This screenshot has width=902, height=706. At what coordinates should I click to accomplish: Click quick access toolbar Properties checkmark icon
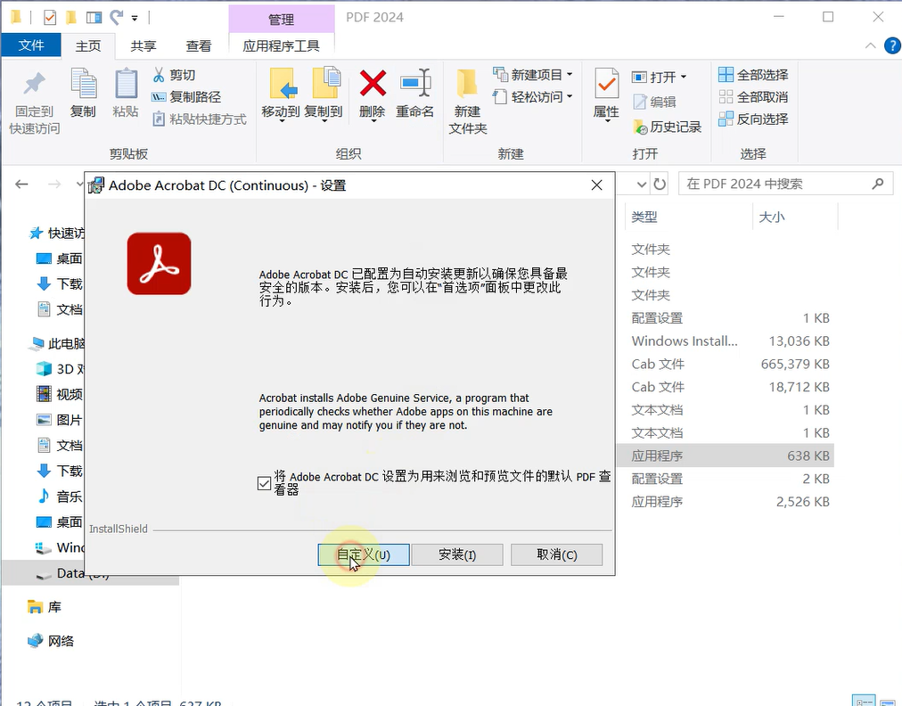pyautogui.click(x=50, y=18)
